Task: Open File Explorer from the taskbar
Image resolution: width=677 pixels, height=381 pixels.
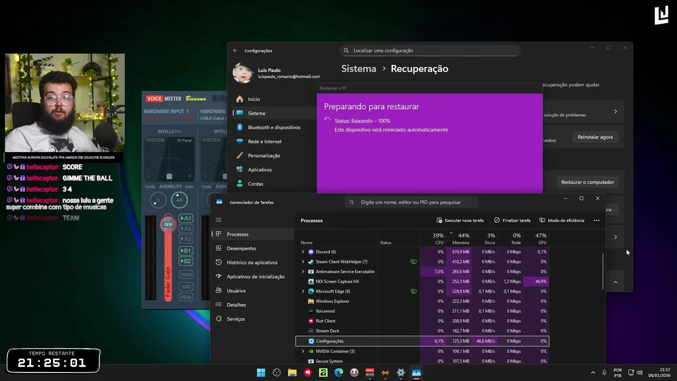Action: coord(292,373)
